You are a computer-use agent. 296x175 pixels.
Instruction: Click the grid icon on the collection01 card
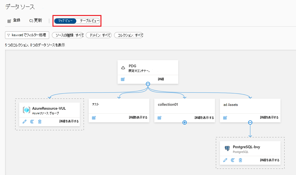point(159,118)
